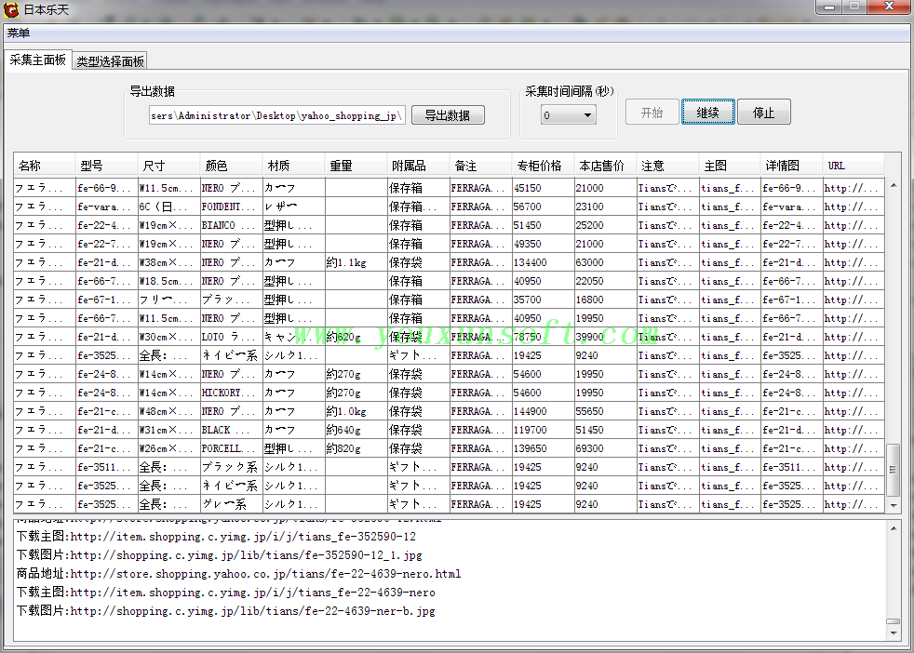This screenshot has height=653, width=914.
Task: Click the export path input field
Action: point(276,115)
